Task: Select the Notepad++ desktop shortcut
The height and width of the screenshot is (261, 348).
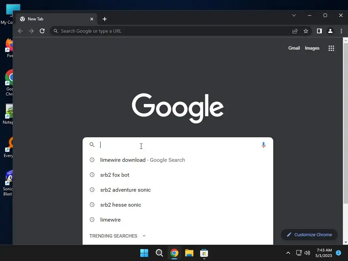Action: click(x=8, y=114)
